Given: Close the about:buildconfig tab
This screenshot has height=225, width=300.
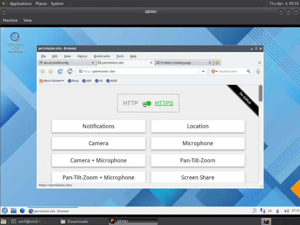Looking at the screenshot, I should [93, 63].
